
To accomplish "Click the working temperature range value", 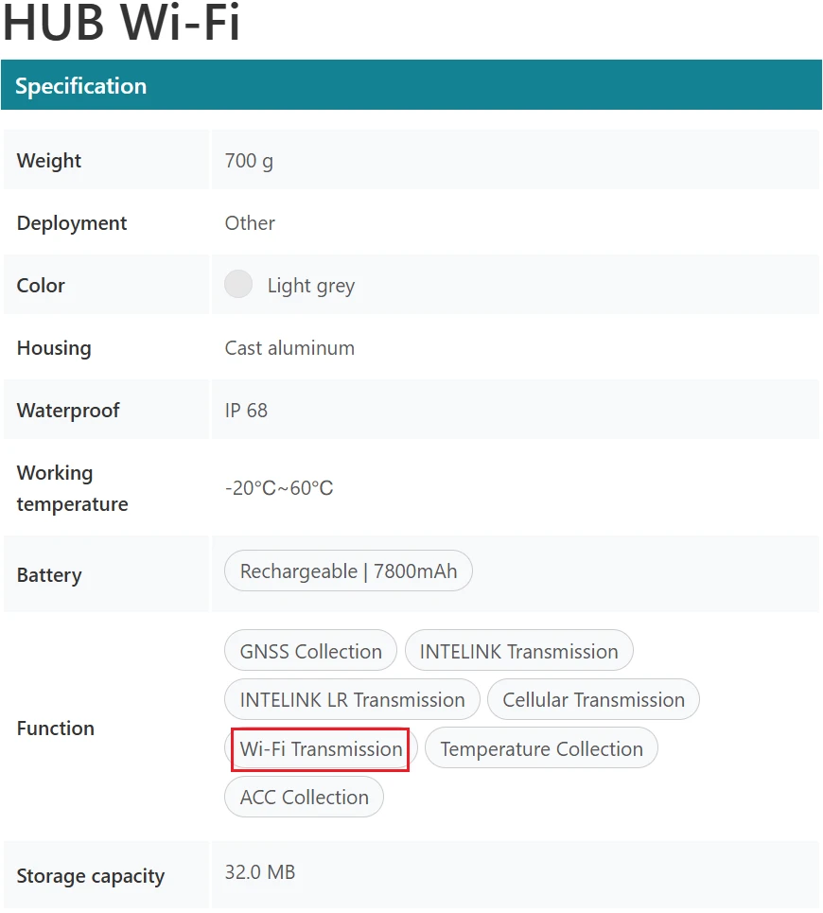I will tap(279, 488).
